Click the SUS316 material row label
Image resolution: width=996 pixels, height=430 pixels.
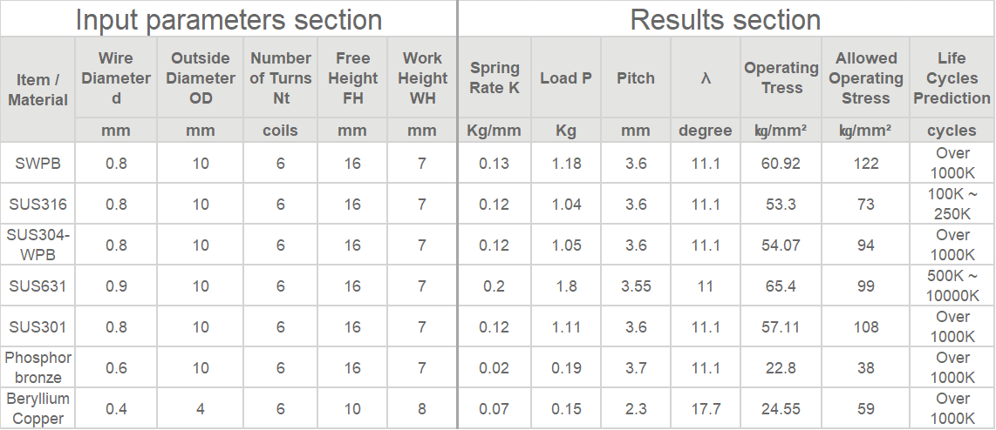[x=38, y=205]
